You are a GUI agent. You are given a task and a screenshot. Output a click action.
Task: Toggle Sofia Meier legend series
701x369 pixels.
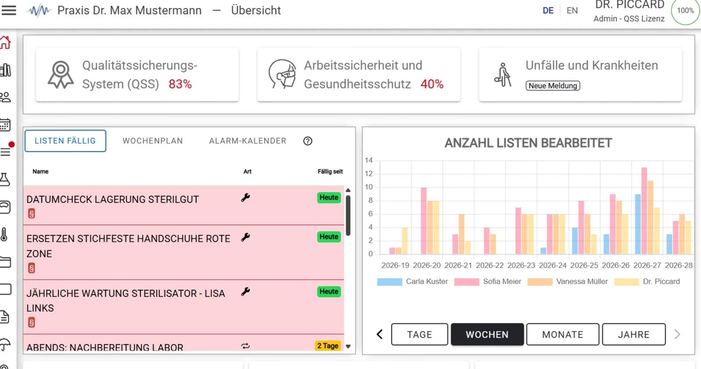(488, 281)
